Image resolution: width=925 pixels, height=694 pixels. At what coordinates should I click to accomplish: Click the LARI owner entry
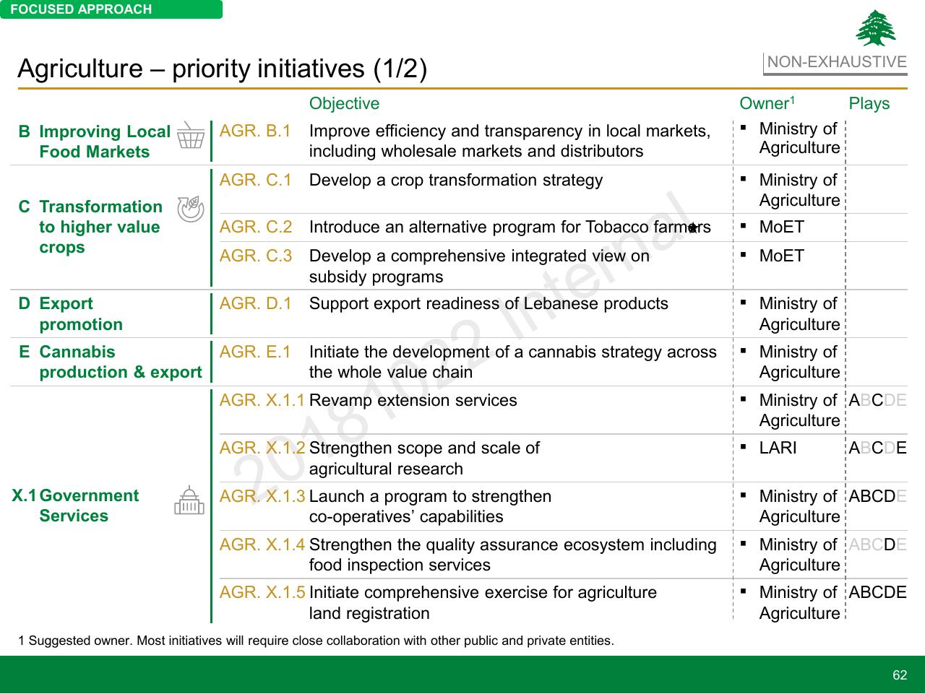tap(778, 448)
